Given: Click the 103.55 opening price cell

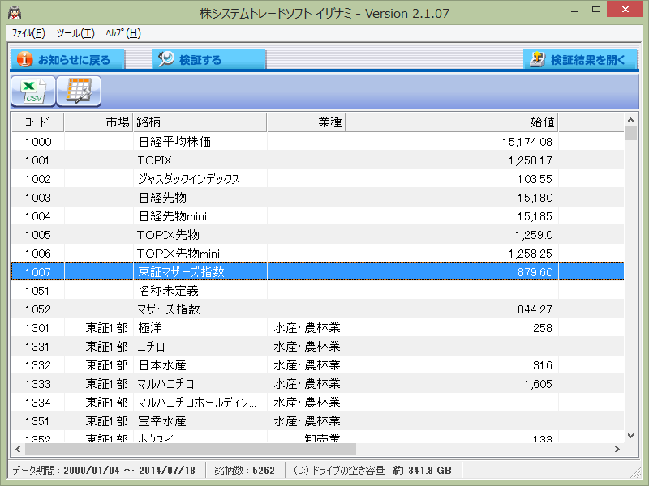Looking at the screenshot, I should pos(452,179).
